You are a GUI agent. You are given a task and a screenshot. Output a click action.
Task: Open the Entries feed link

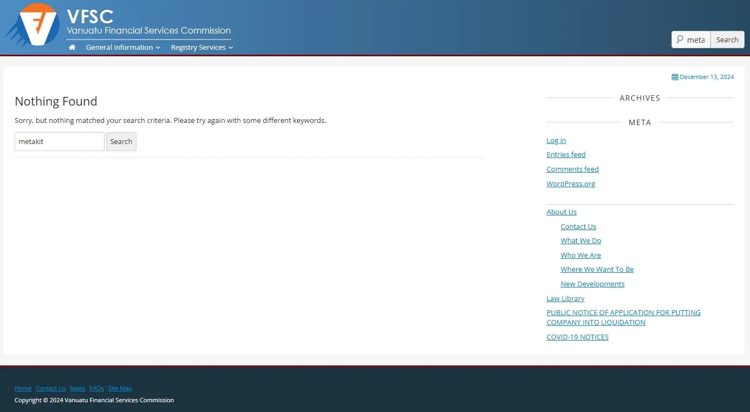[x=565, y=154]
